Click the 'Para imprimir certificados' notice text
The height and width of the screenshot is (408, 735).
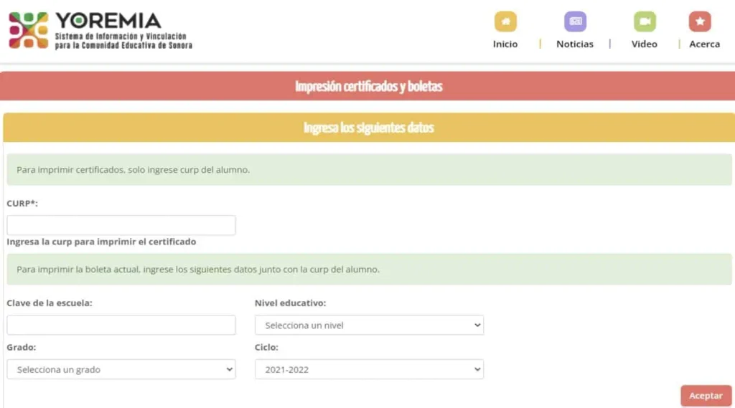(133, 169)
